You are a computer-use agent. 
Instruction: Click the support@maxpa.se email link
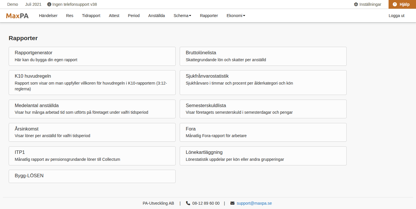254,203
